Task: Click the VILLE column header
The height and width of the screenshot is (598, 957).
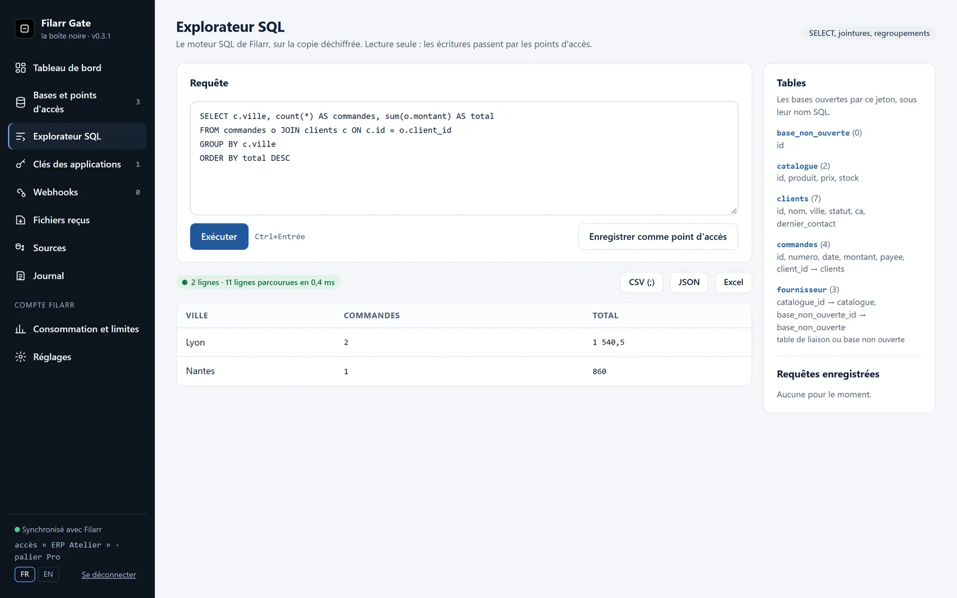Action: (x=197, y=316)
